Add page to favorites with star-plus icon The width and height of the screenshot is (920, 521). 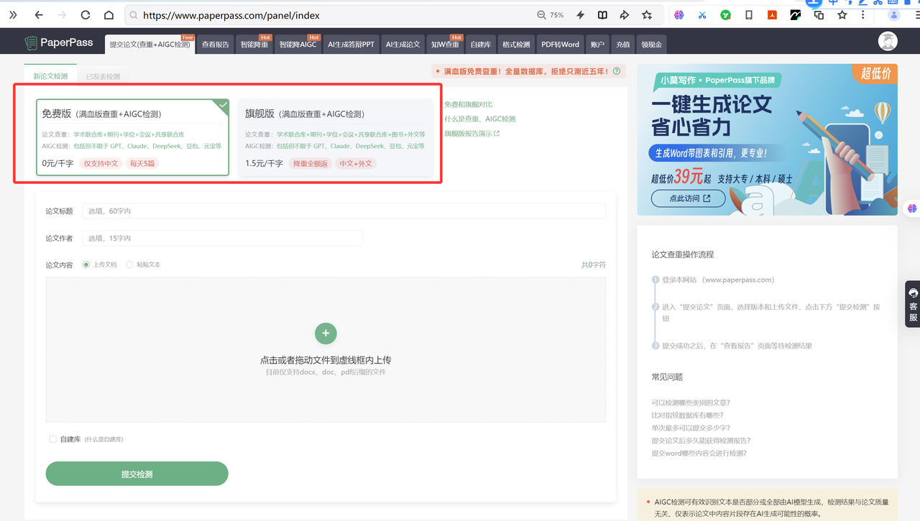647,15
